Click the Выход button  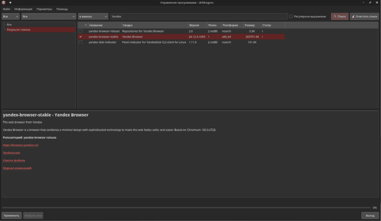click(370, 215)
